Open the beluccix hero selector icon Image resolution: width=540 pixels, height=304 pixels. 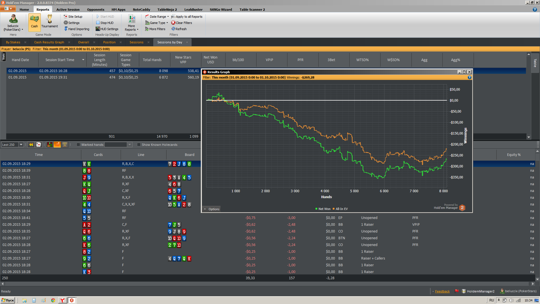click(x=13, y=23)
